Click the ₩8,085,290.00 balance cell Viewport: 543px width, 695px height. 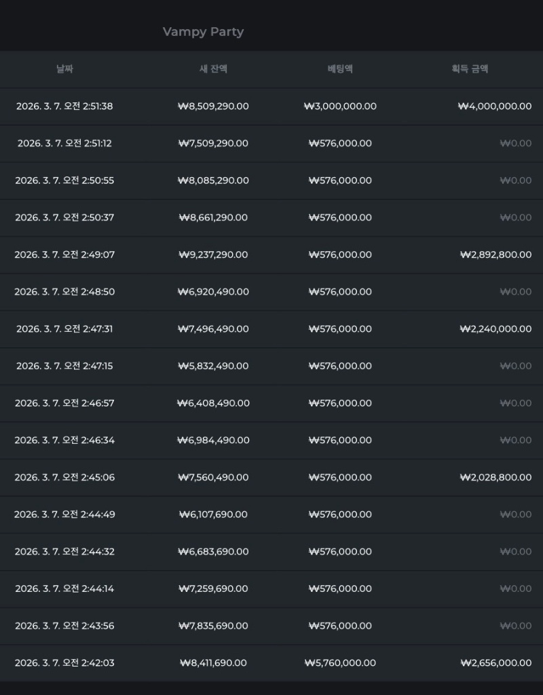[213, 181]
